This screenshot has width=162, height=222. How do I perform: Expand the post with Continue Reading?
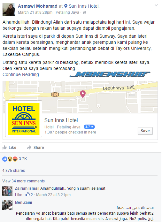tap(21, 74)
